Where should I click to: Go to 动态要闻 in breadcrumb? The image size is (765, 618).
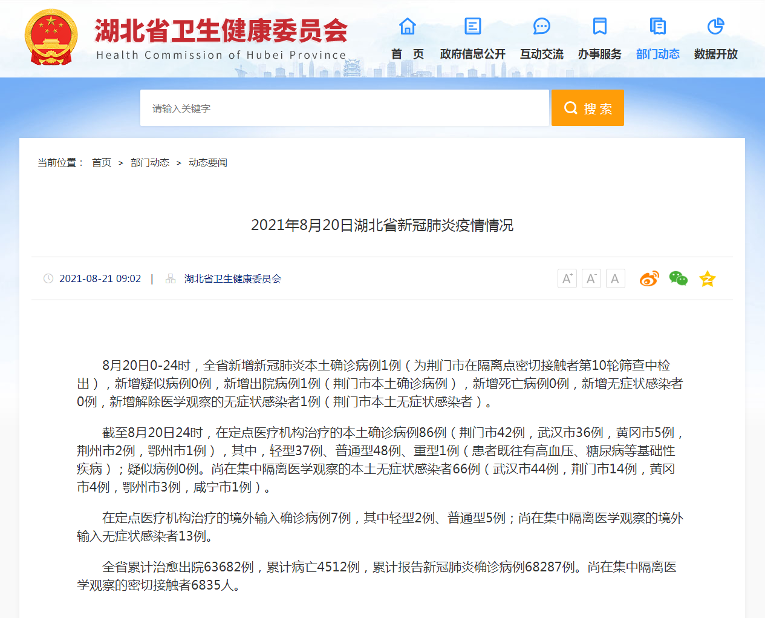pos(208,162)
